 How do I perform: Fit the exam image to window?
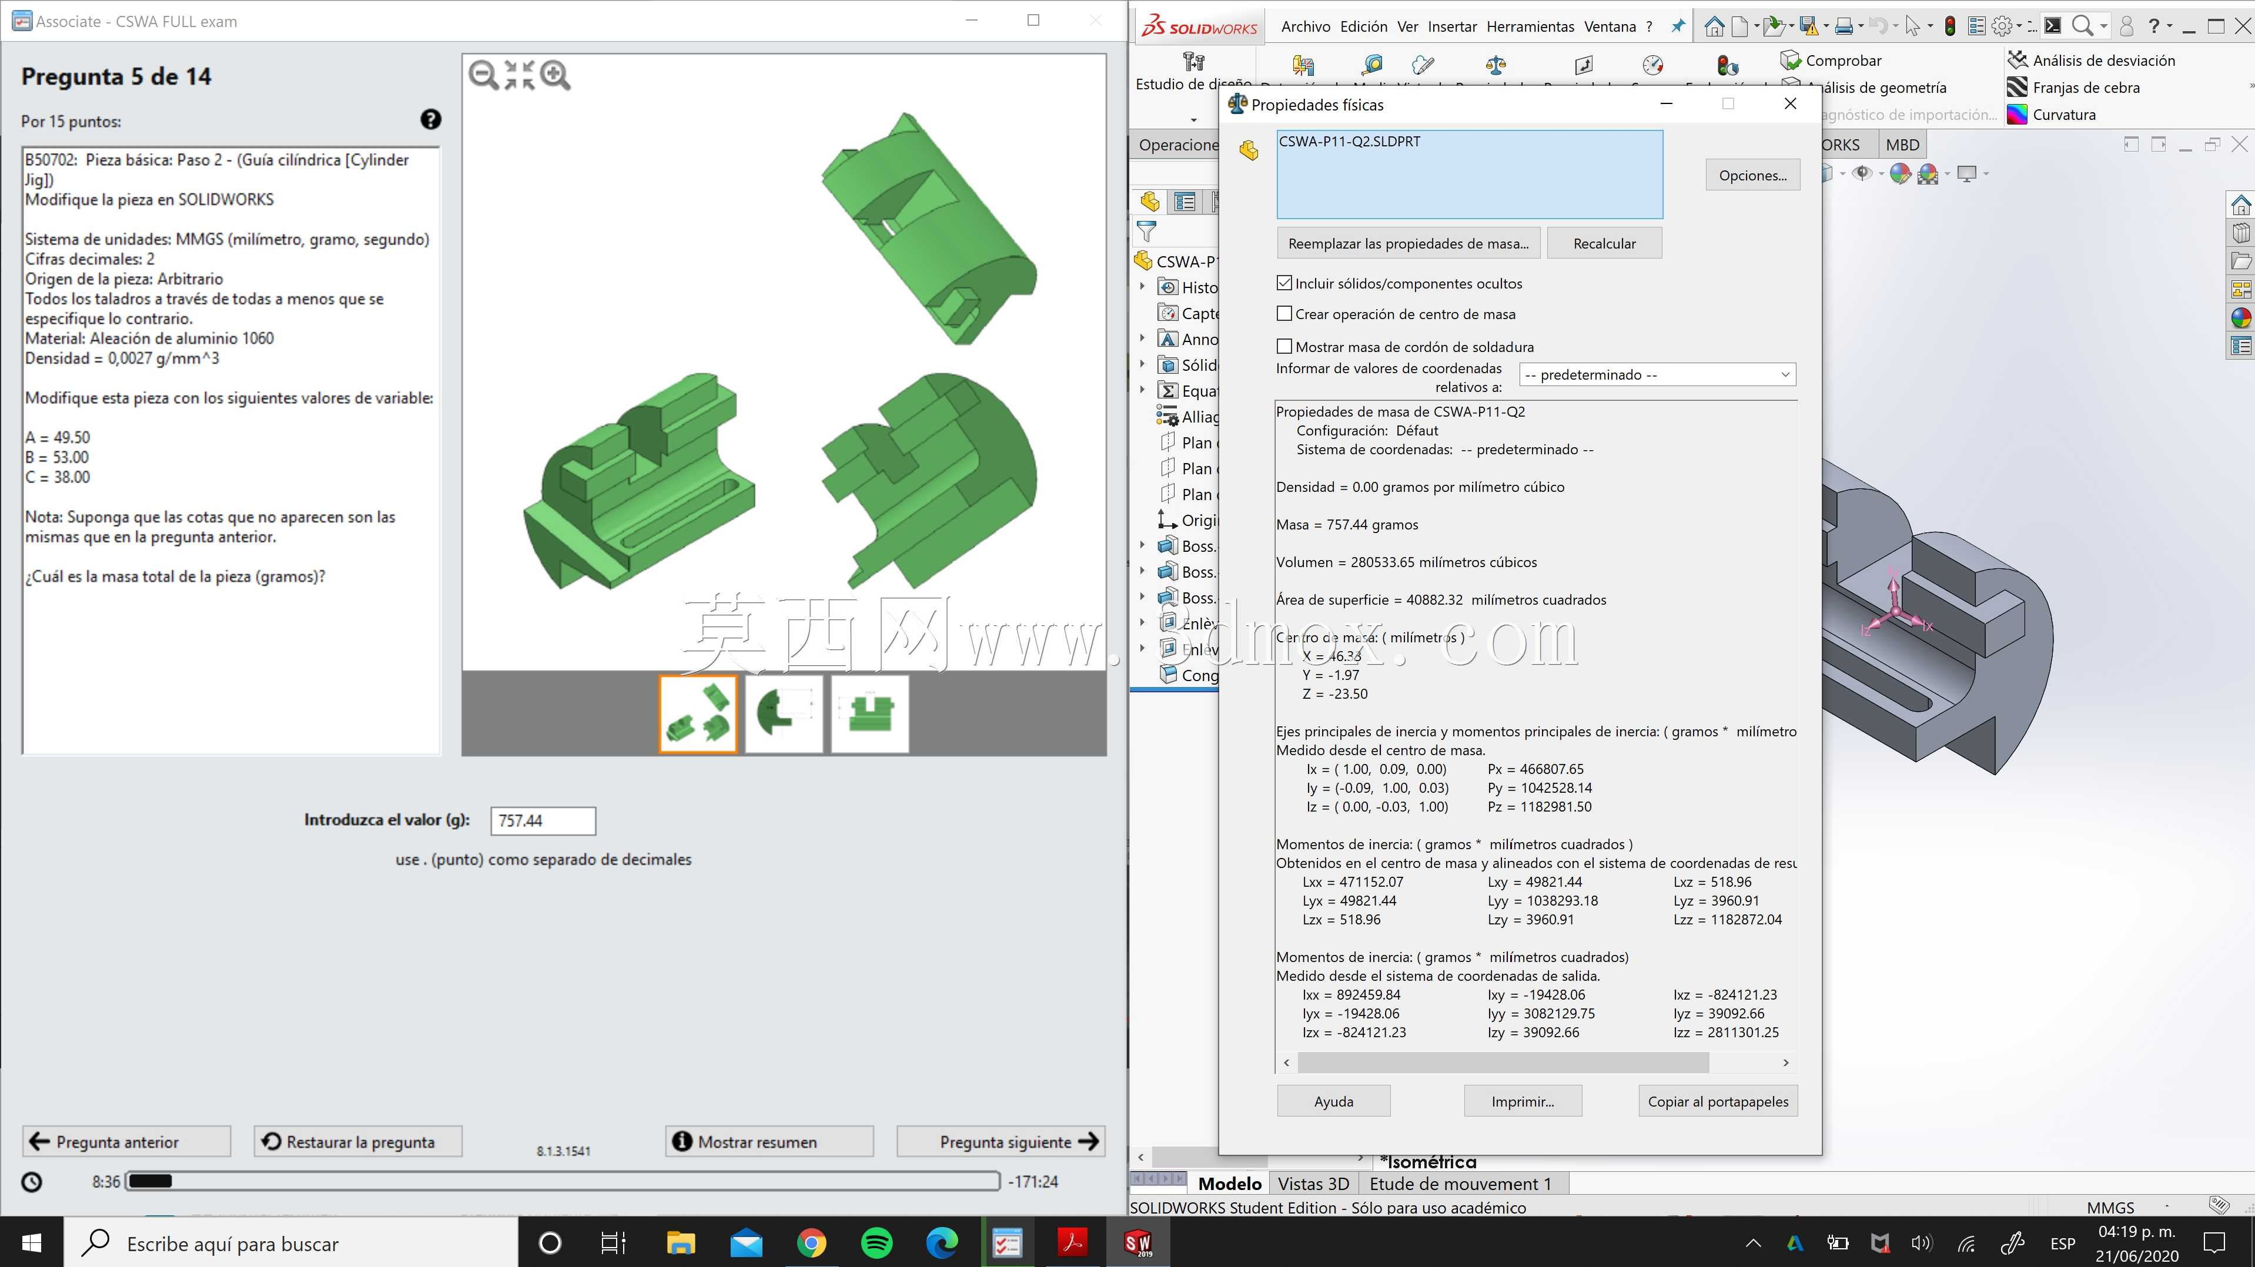pyautogui.click(x=519, y=75)
